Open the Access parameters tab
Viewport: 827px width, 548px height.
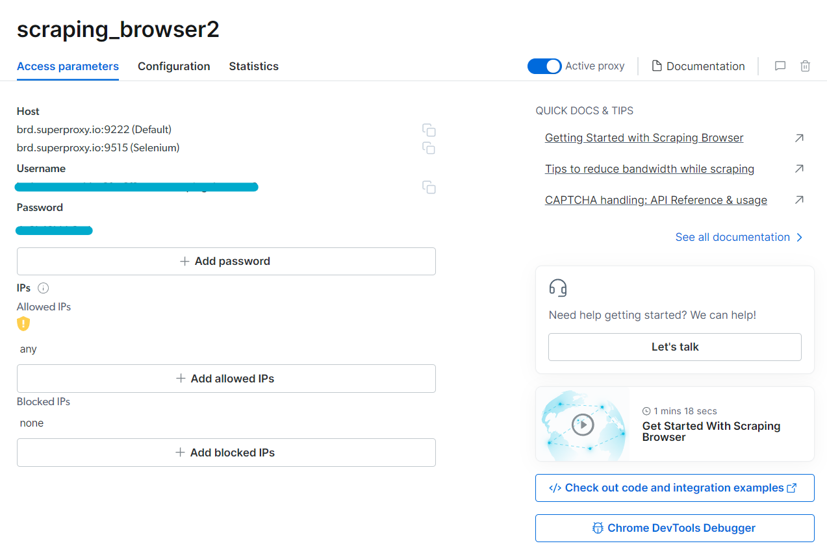(x=68, y=66)
